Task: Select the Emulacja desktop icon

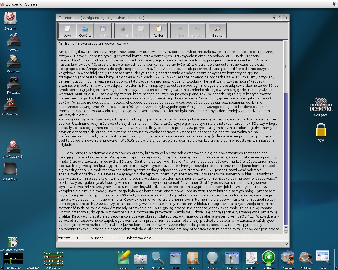Action: pyautogui.click(x=13, y=85)
